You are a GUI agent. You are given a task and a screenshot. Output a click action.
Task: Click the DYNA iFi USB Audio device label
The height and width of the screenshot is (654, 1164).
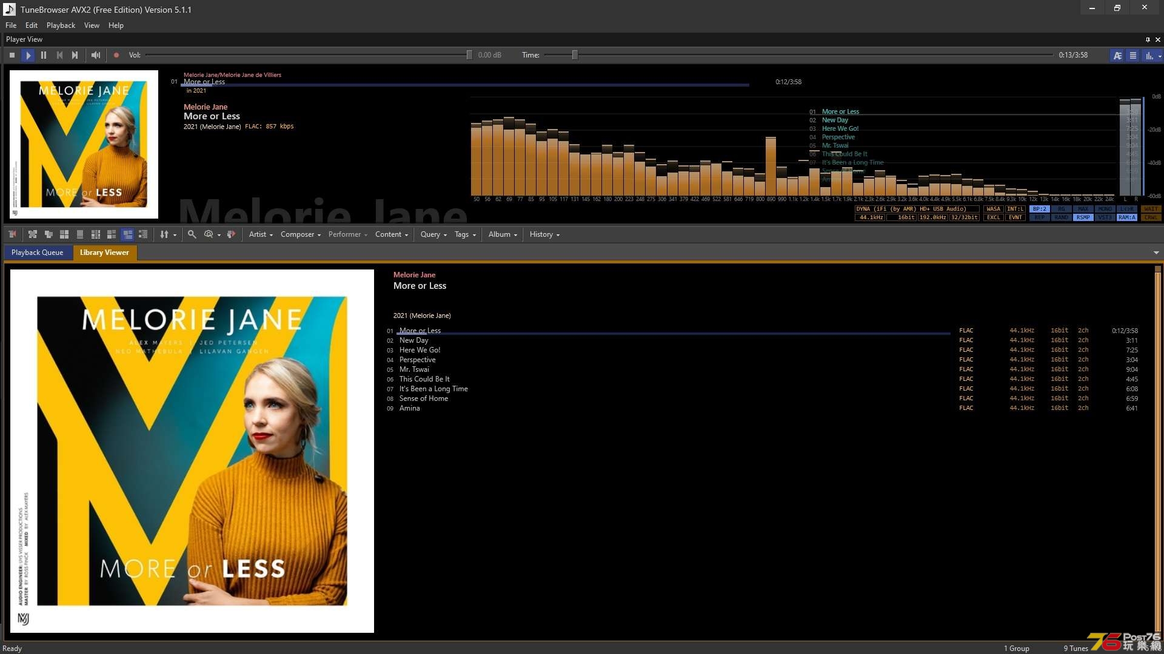click(917, 209)
